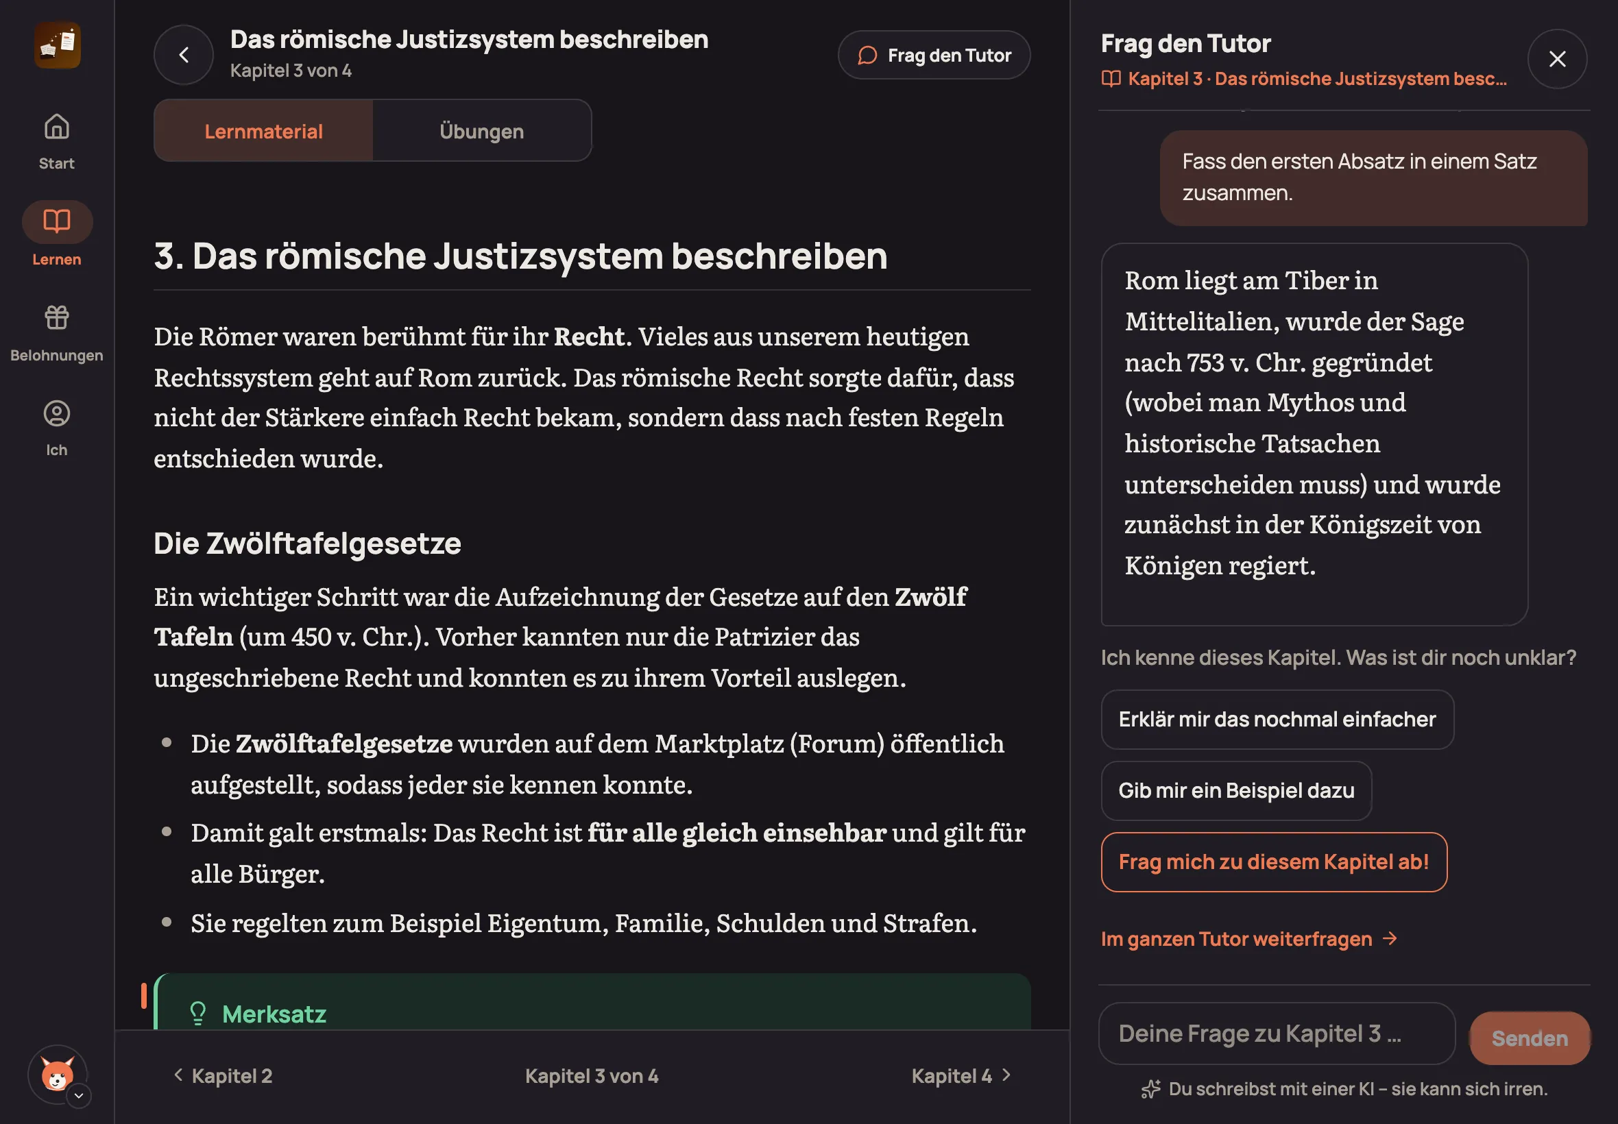Click the Senden button

tap(1530, 1038)
